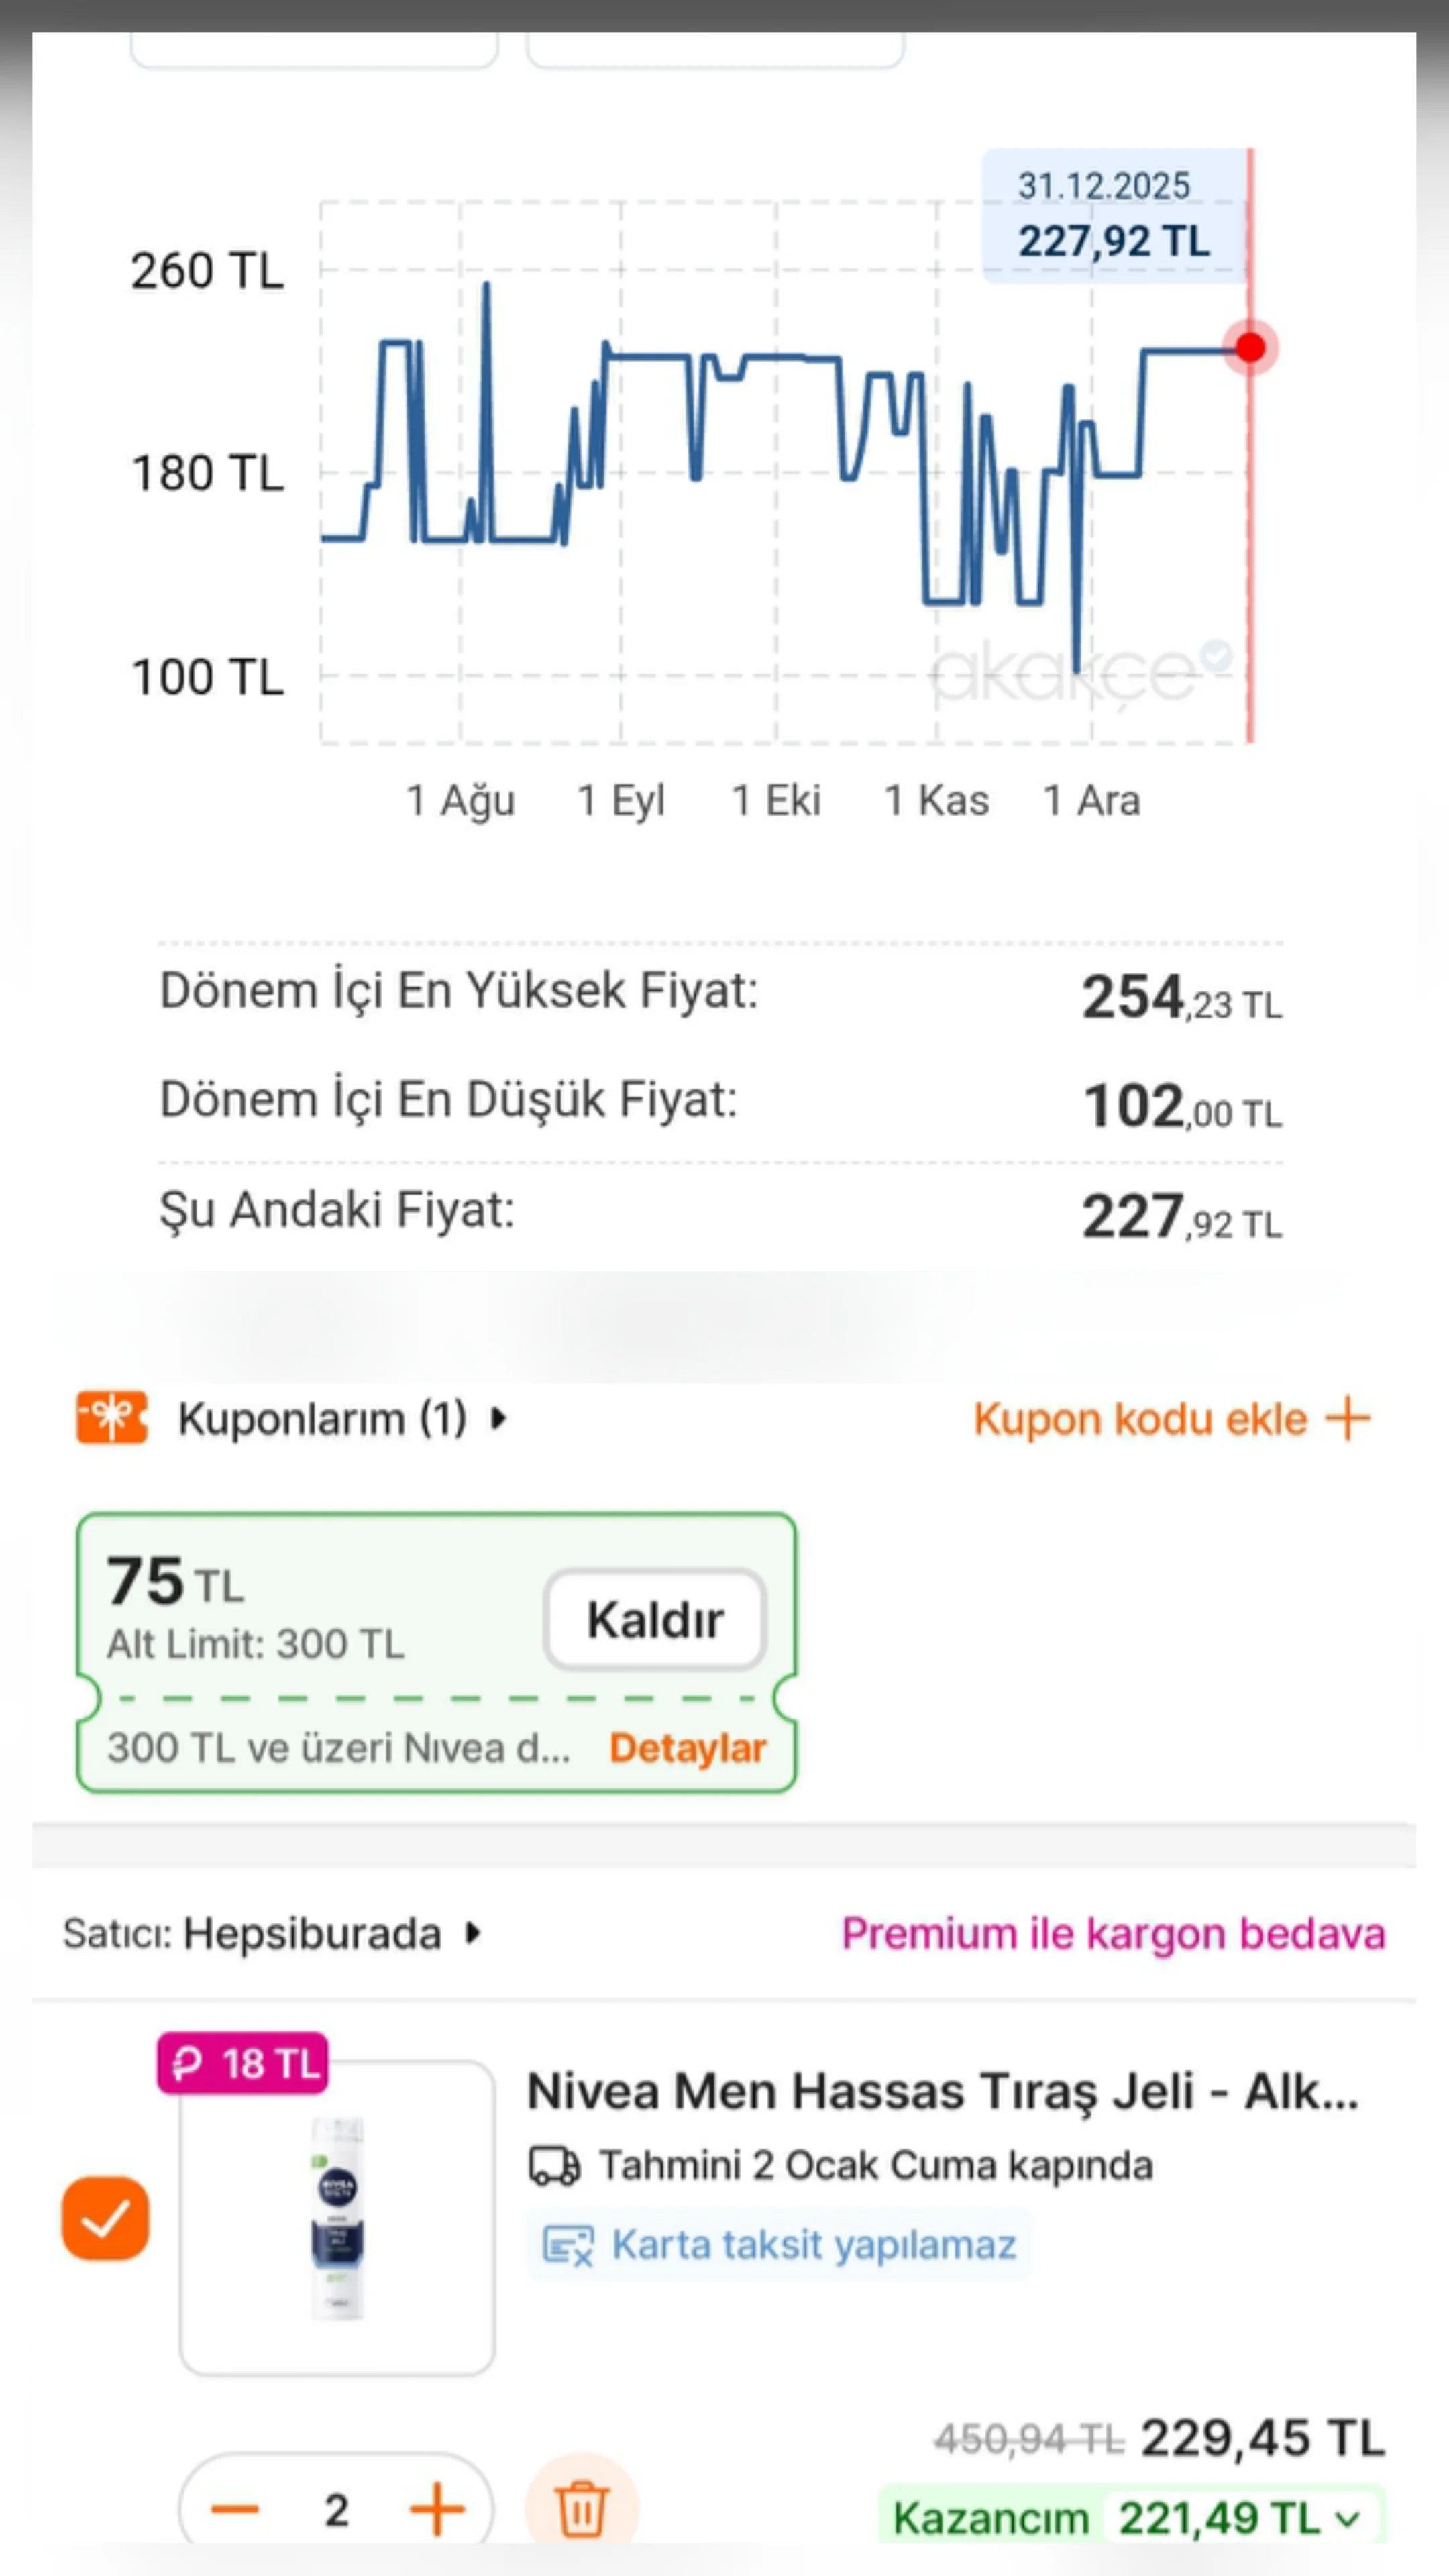1449x2576 pixels.
Task: Click the 1 Kas label on the chart axis
Action: click(x=937, y=800)
